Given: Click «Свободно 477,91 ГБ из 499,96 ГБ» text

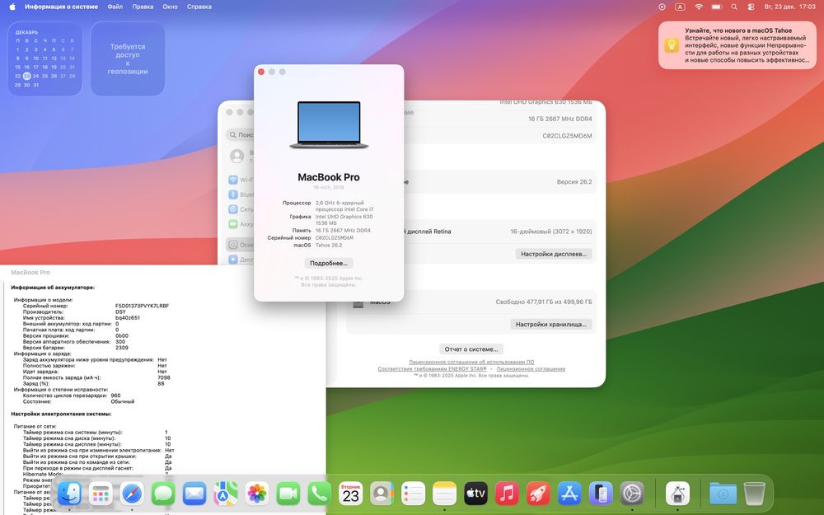Looking at the screenshot, I should tap(544, 302).
